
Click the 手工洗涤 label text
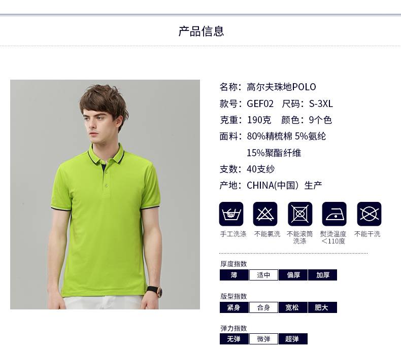(x=233, y=234)
